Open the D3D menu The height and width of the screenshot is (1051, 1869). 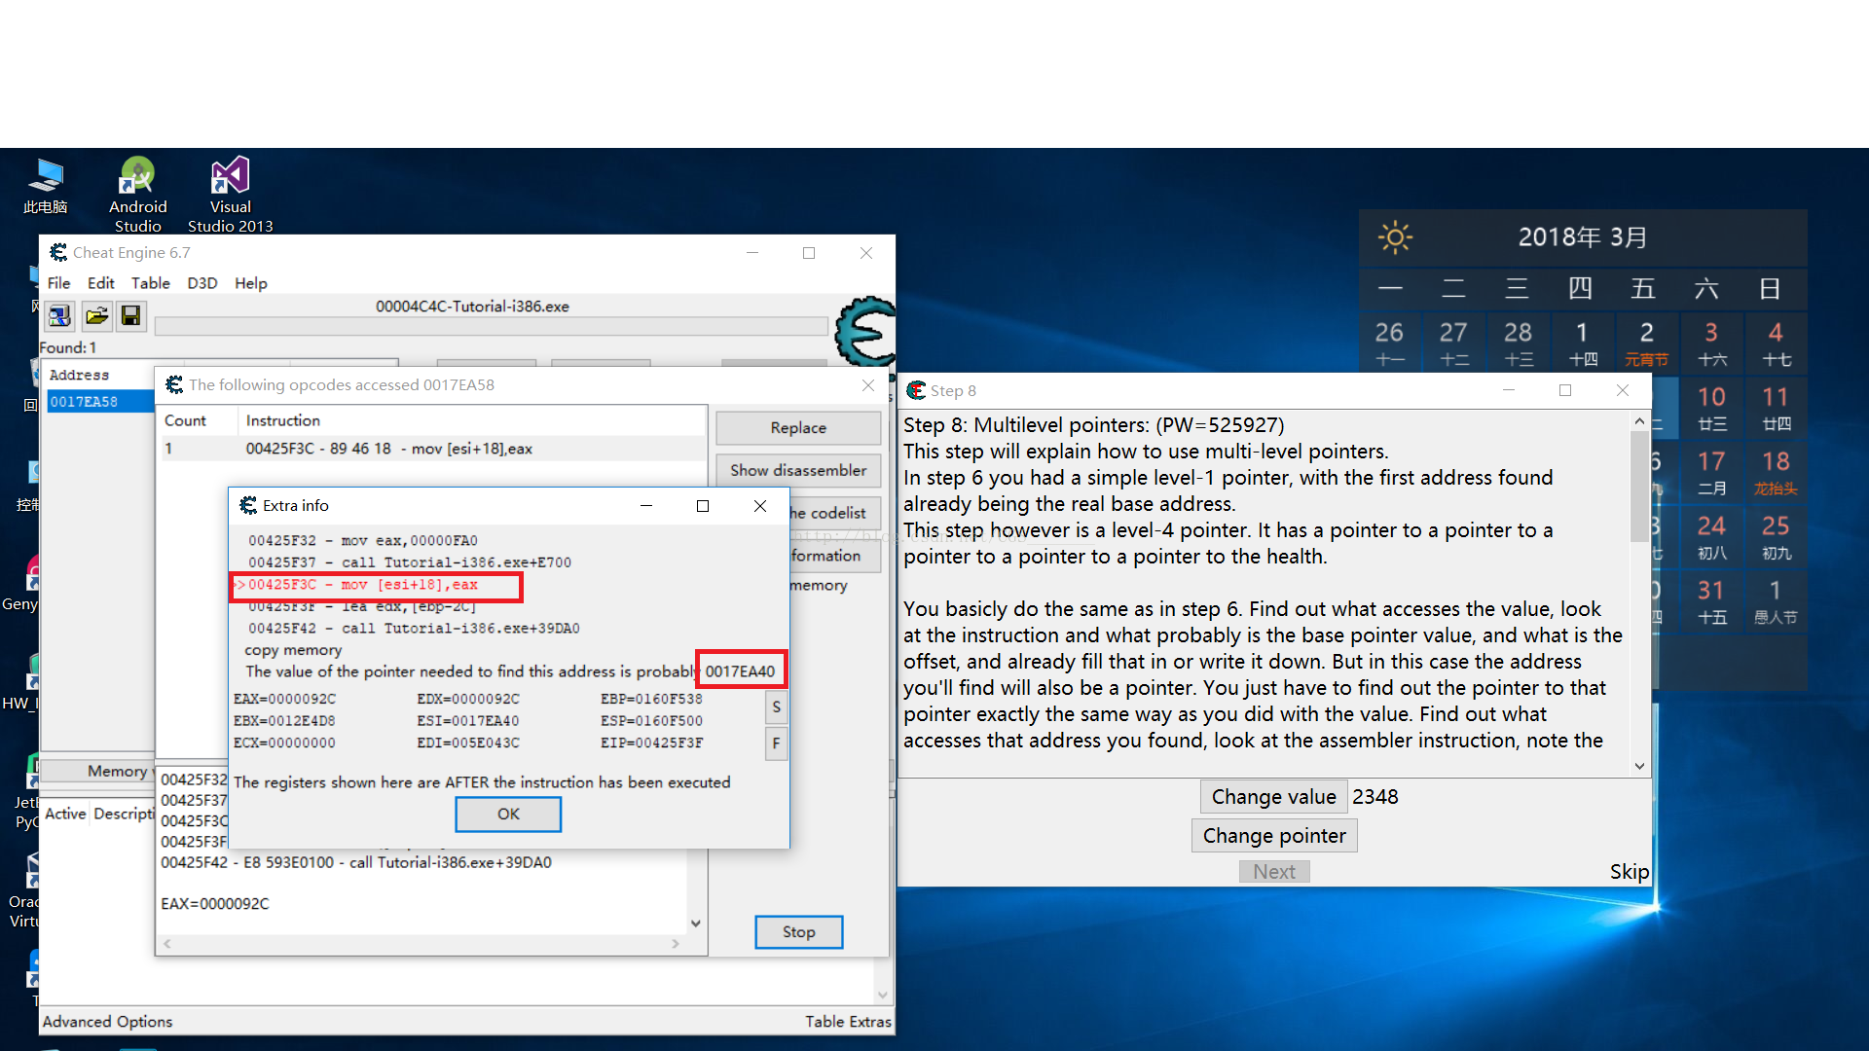tap(202, 283)
